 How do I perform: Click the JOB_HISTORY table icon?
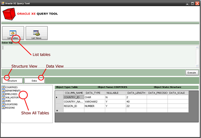click(3, 98)
